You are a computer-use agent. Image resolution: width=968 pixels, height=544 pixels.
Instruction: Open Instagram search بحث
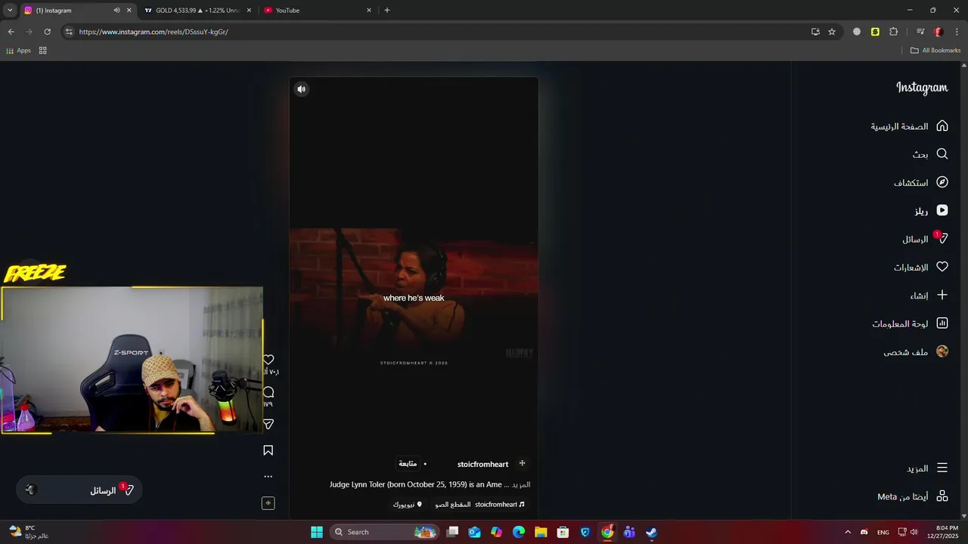coord(929,154)
